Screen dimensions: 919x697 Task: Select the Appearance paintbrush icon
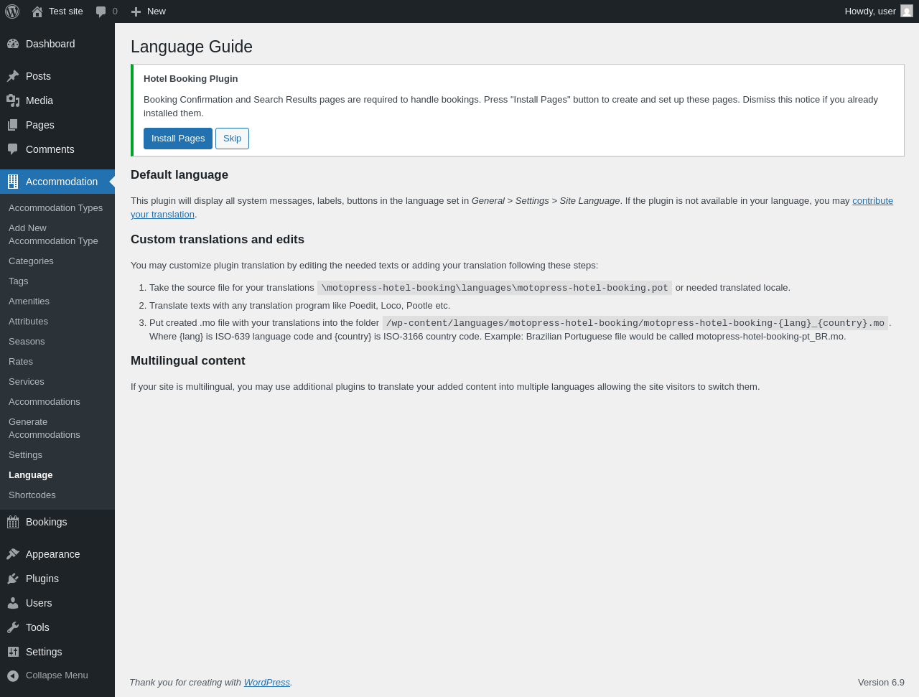(x=13, y=554)
